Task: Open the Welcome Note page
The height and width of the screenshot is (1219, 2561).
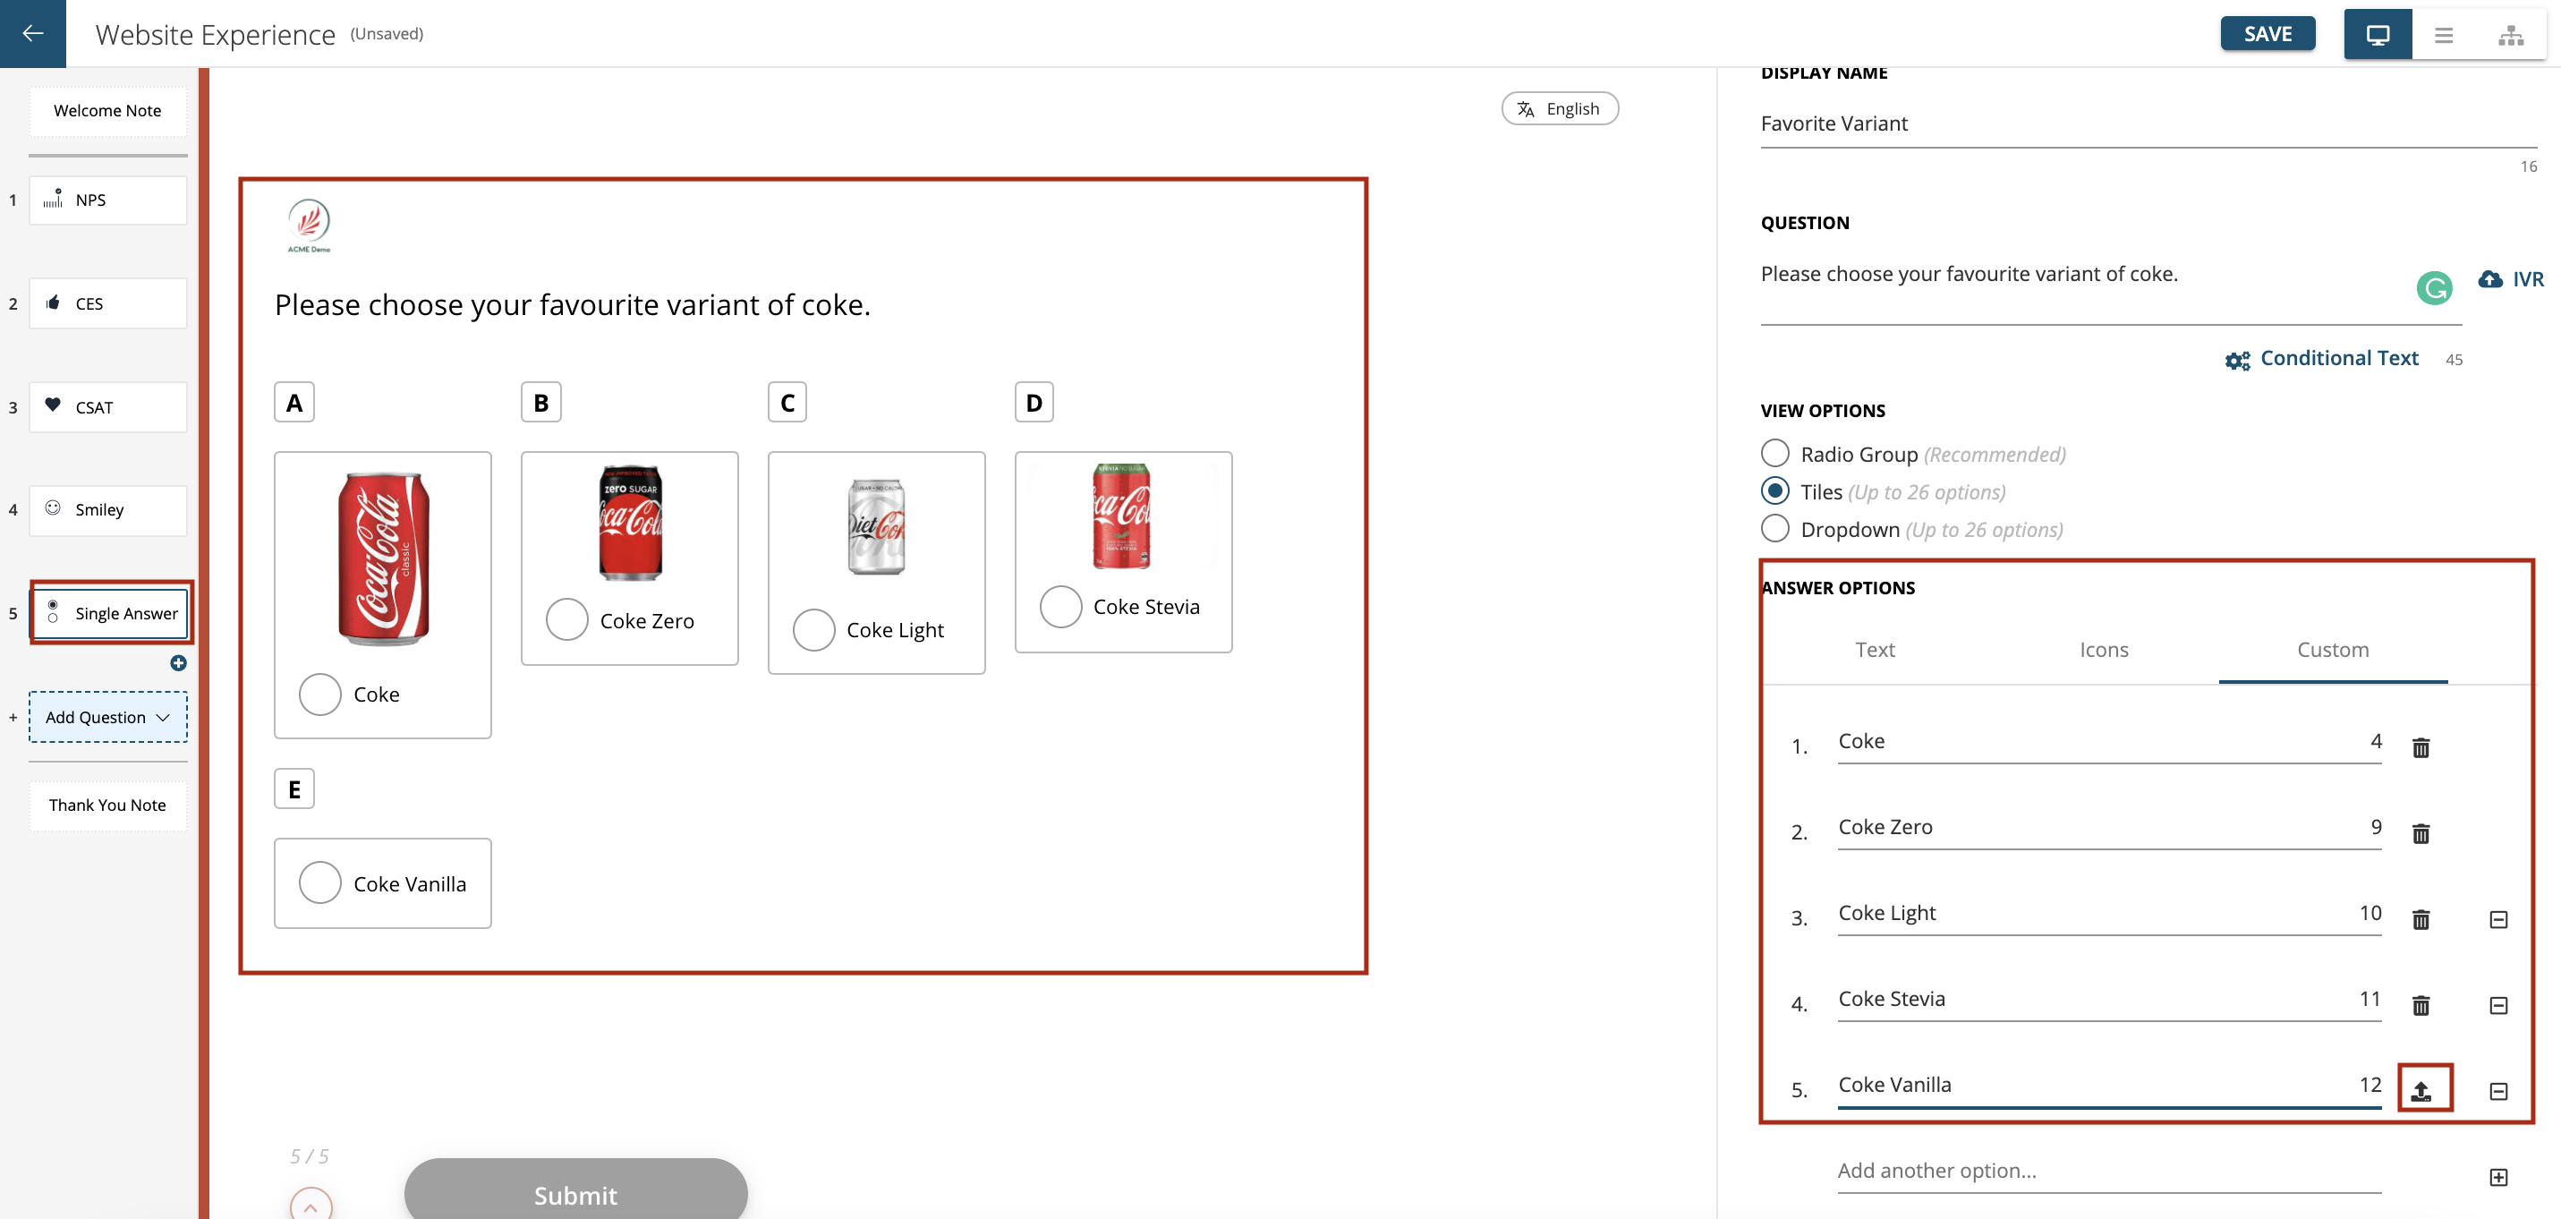Action: [107, 110]
